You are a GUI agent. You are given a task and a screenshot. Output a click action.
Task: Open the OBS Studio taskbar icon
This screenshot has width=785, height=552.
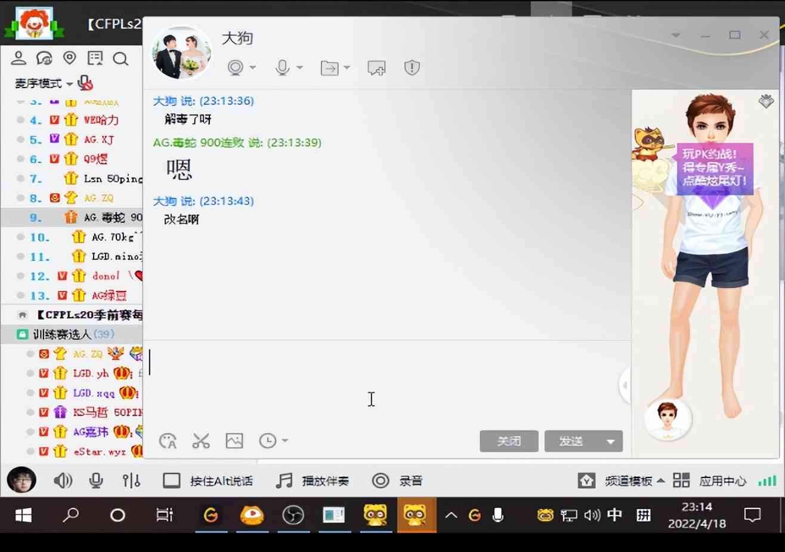(x=293, y=515)
